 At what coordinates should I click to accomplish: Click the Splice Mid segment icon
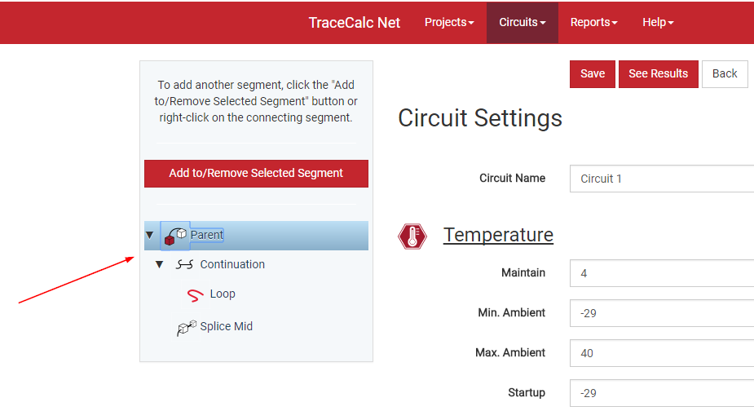[187, 327]
